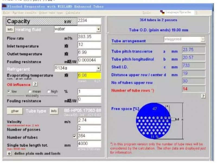Viewport: 217px width, 164px height.
Task: Click the Inlet temperature field
Action: pos(90,45)
